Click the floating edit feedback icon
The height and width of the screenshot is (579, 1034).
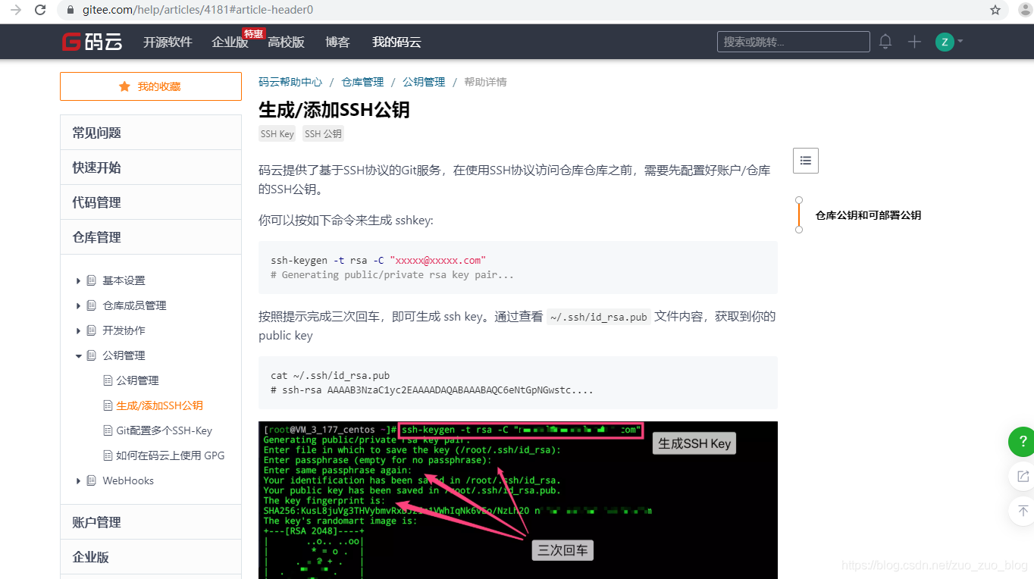1022,476
